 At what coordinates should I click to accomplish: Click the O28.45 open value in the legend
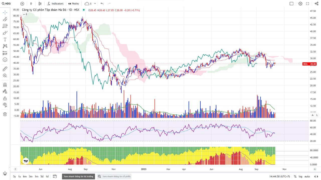[93, 10]
